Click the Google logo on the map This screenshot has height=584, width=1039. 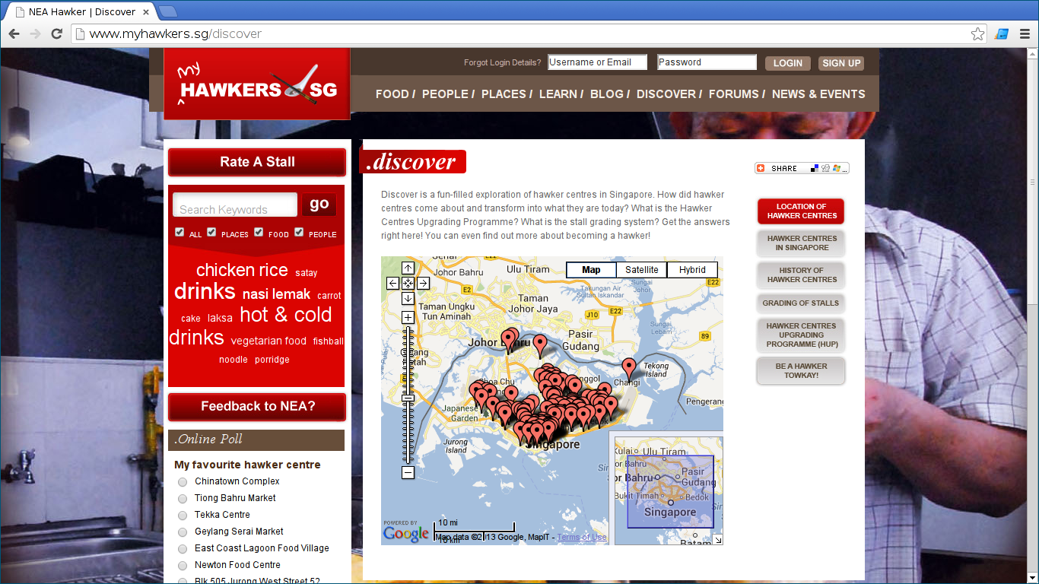[x=405, y=533]
